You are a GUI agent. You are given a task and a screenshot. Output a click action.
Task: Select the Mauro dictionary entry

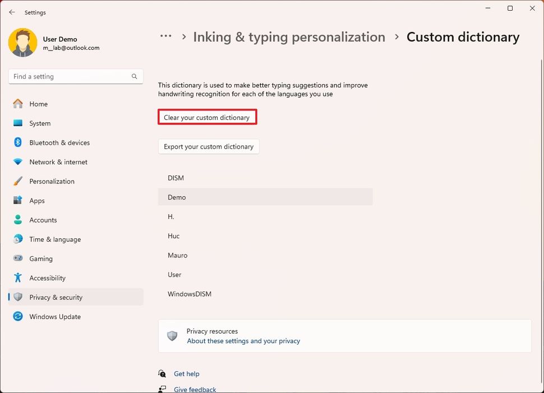178,255
